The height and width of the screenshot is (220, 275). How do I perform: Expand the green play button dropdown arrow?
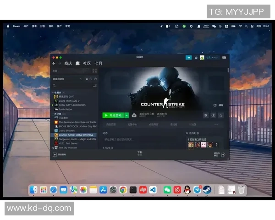pyautogui.click(x=126, y=115)
